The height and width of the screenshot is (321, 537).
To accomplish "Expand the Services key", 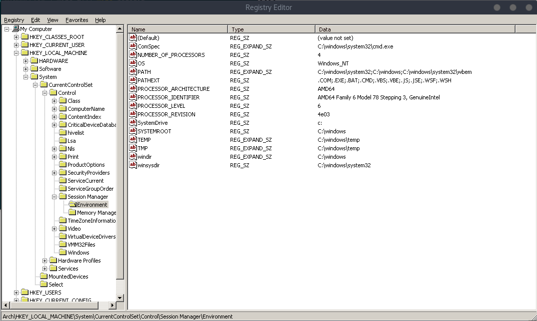I will click(44, 269).
